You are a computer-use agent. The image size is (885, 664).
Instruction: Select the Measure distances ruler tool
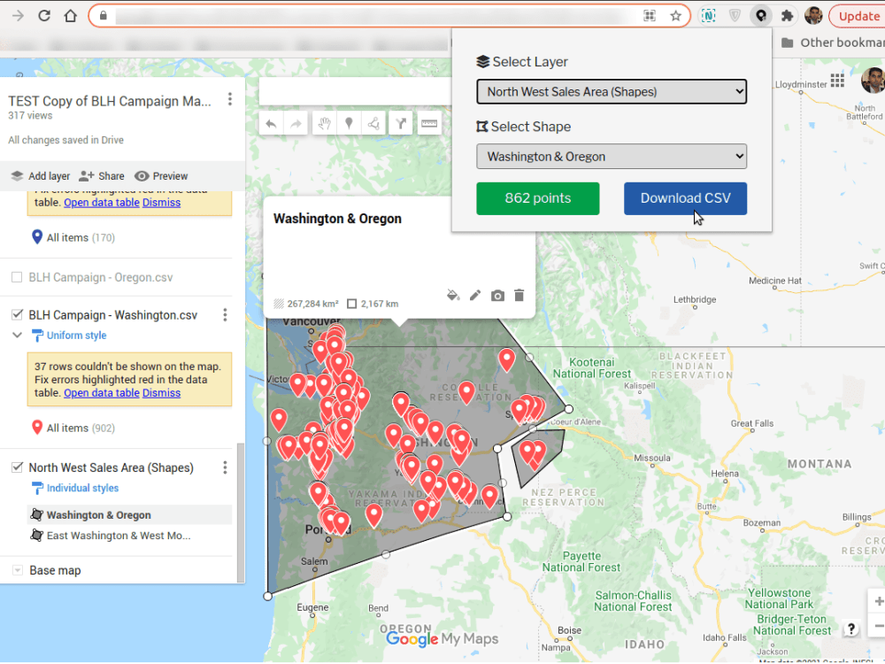coord(429,124)
